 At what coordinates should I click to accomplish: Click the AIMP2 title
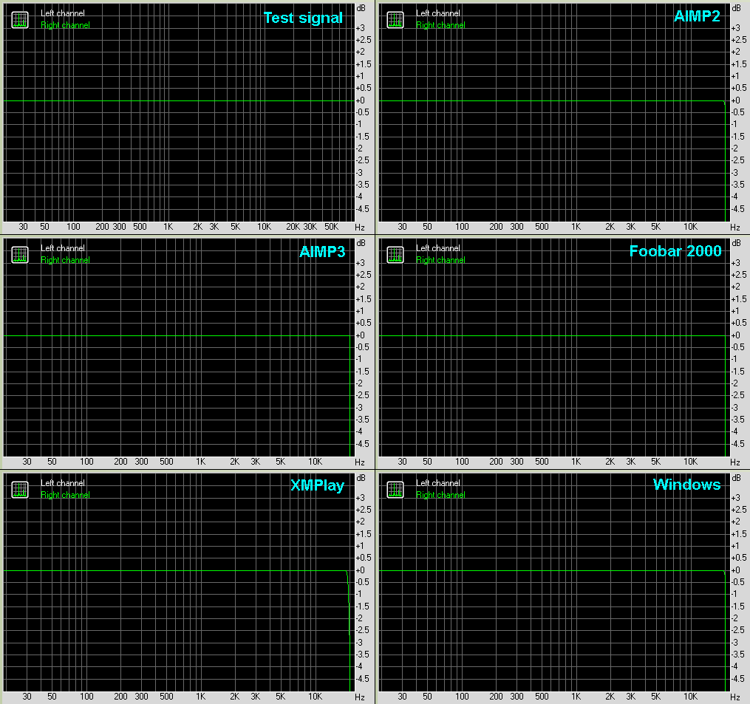697,16
